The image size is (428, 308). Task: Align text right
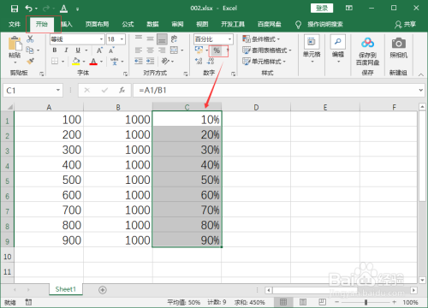162,50
